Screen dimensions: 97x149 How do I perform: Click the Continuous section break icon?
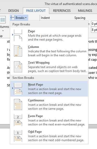point(18,104)
